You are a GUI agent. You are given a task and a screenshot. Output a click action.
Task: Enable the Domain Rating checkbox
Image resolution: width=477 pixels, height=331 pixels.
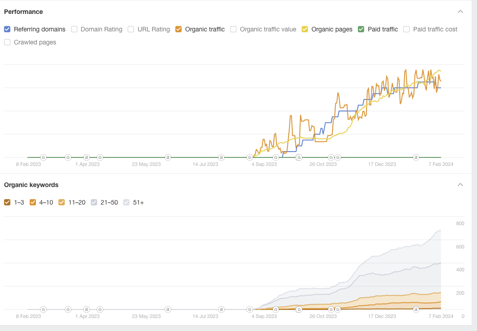[74, 29]
